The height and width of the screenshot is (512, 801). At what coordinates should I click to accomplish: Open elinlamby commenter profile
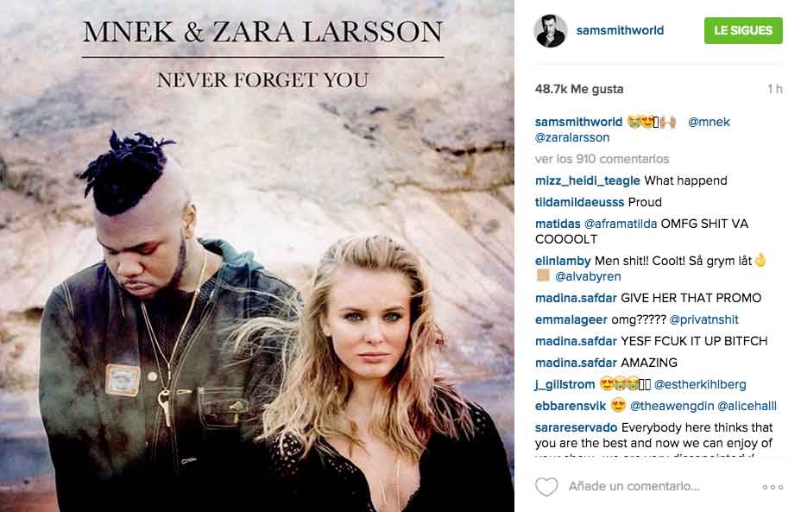[563, 261]
